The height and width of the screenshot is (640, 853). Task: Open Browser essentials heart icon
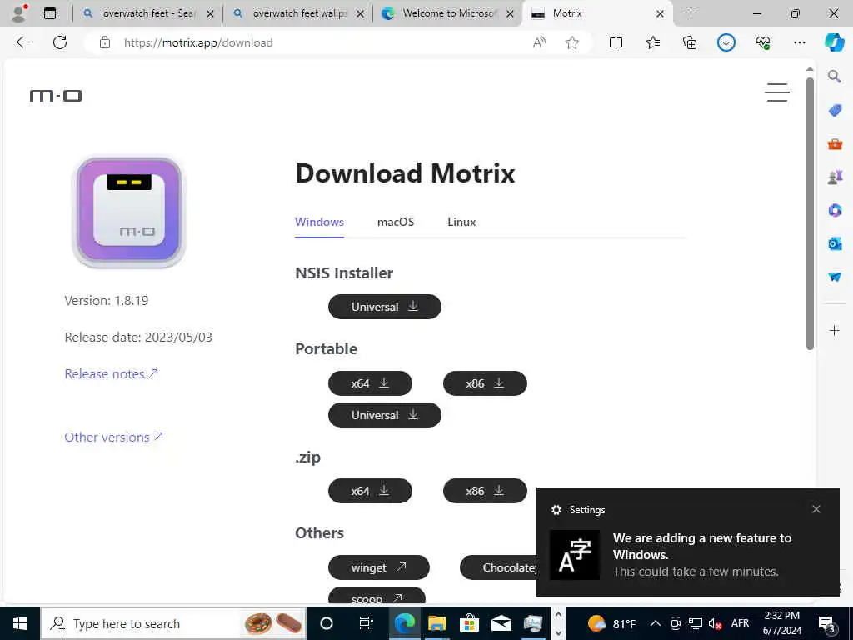point(763,42)
